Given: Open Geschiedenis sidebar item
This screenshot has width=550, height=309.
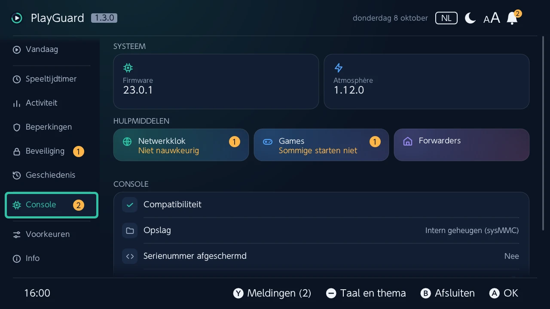Looking at the screenshot, I should (x=52, y=175).
